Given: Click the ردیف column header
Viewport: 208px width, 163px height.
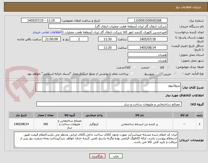Looking at the screenshot, I should (x=200, y=115).
